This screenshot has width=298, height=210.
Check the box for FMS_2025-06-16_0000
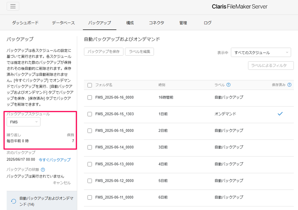(x=90, y=97)
